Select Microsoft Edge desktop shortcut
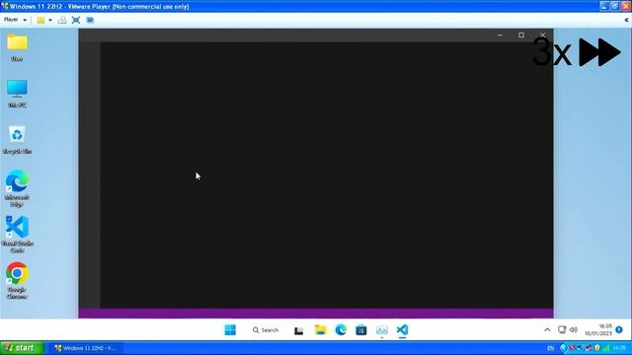 tap(17, 188)
